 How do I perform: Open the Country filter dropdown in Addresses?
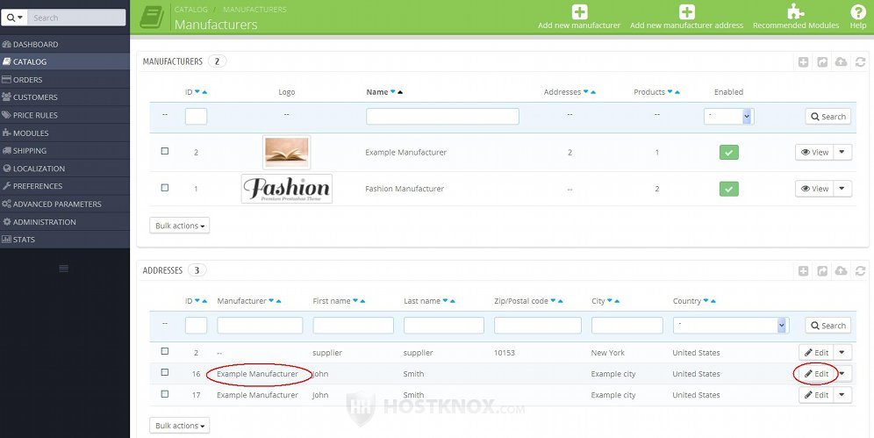[730, 326]
